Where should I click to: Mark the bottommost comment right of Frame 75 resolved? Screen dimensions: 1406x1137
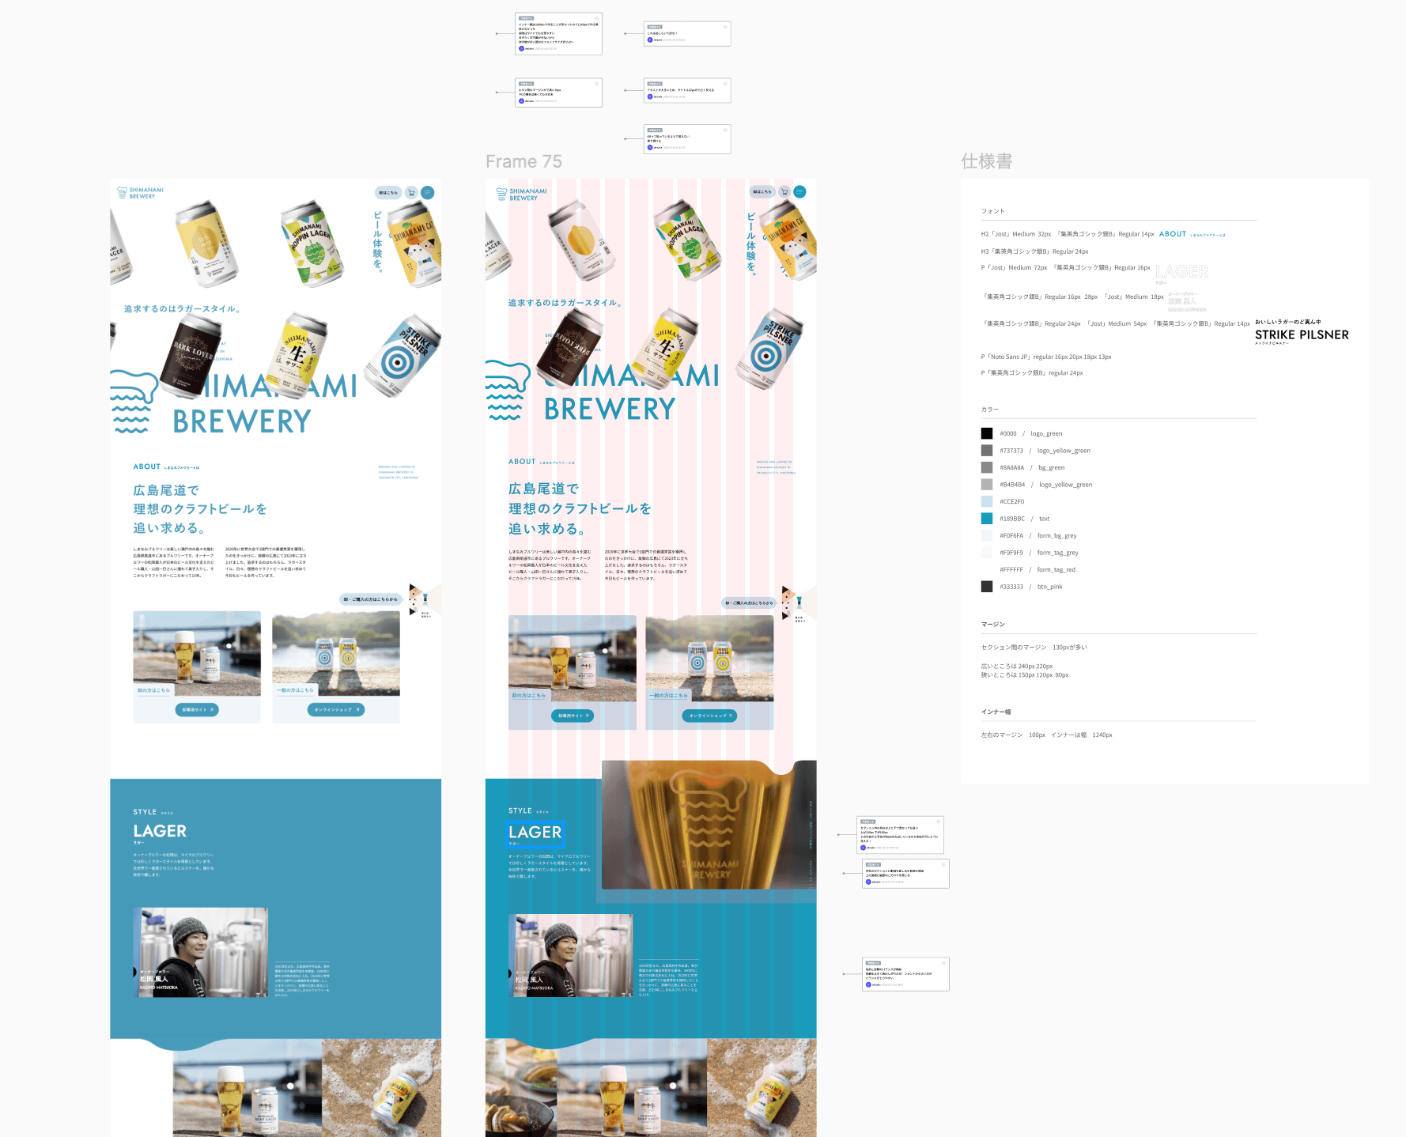click(x=943, y=963)
